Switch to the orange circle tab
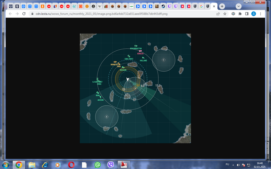 coord(87,6)
